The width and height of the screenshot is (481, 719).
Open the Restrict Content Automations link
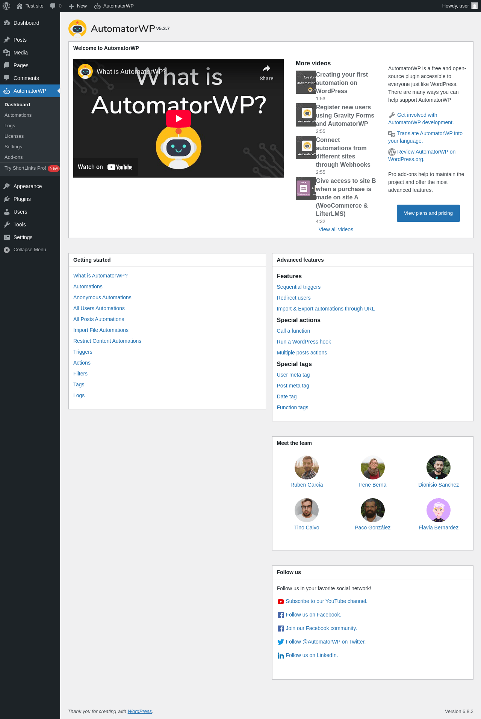pos(107,341)
